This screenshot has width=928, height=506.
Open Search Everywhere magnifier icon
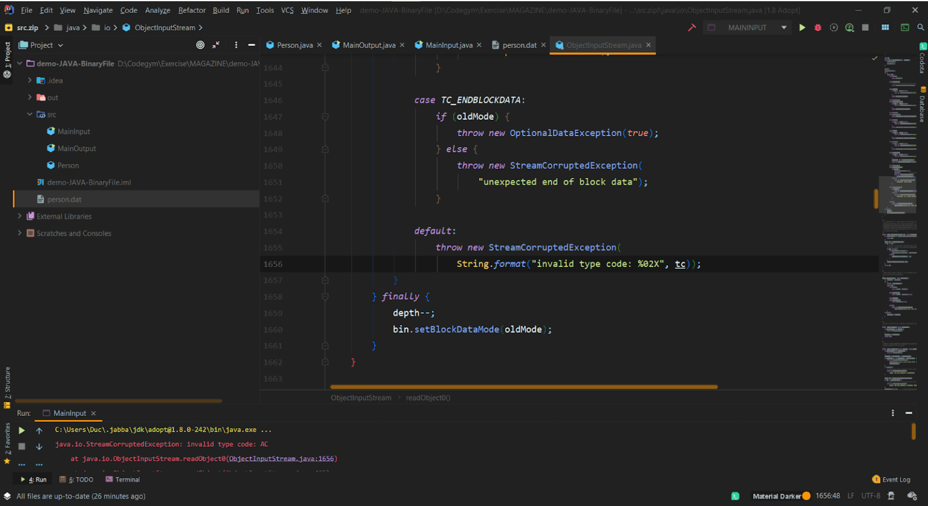click(x=921, y=27)
